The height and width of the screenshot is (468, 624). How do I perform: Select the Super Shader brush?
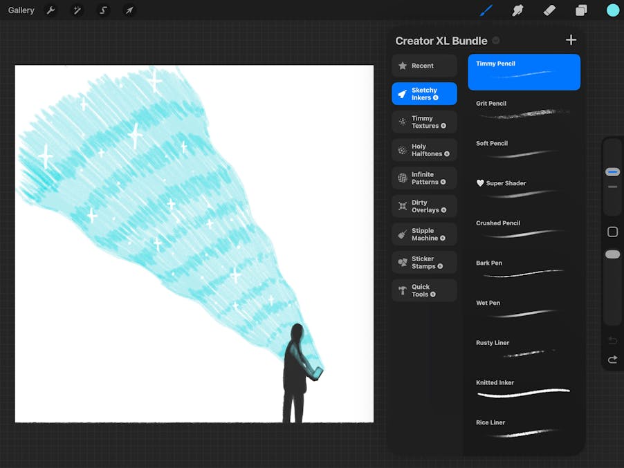coord(524,188)
